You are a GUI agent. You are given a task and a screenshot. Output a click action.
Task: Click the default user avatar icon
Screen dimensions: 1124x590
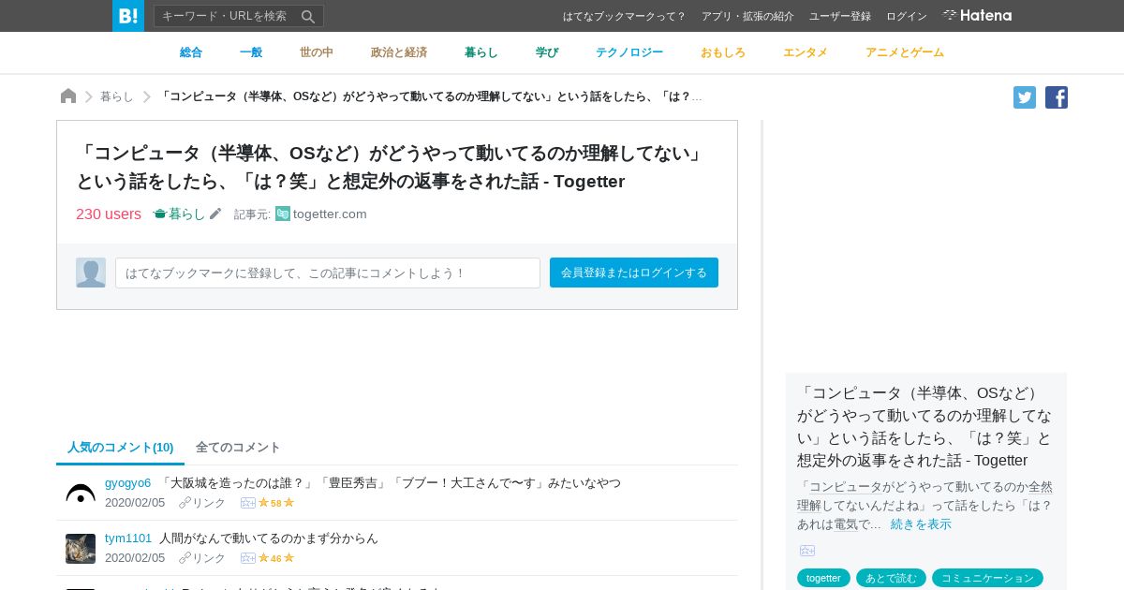pos(91,273)
